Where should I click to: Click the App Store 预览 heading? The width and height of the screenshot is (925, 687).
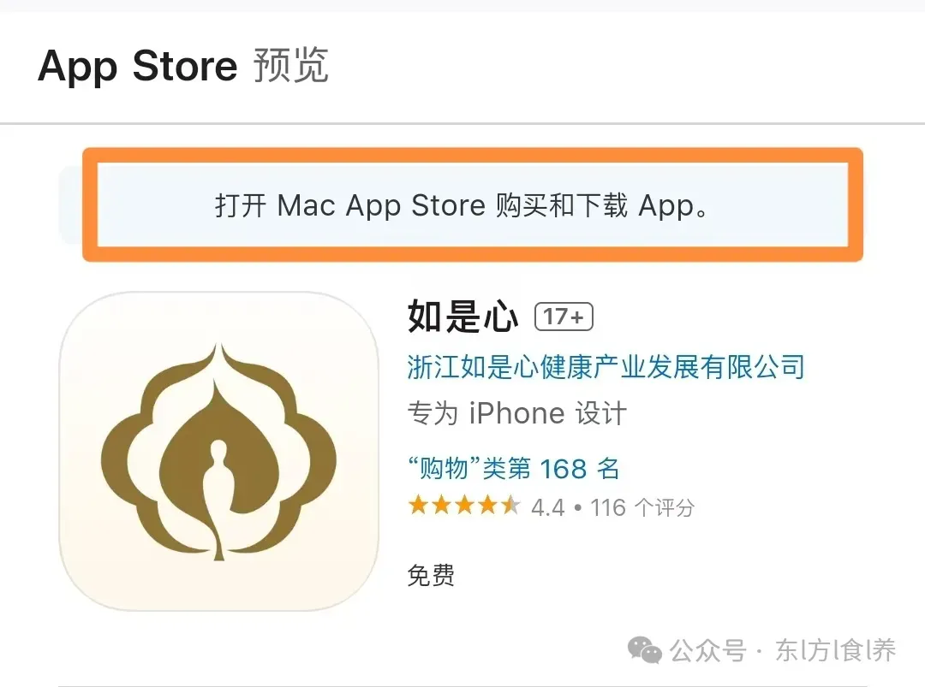coord(183,65)
